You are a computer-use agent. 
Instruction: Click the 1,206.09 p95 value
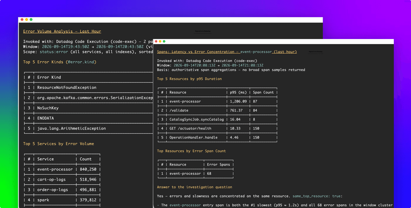[238, 102]
